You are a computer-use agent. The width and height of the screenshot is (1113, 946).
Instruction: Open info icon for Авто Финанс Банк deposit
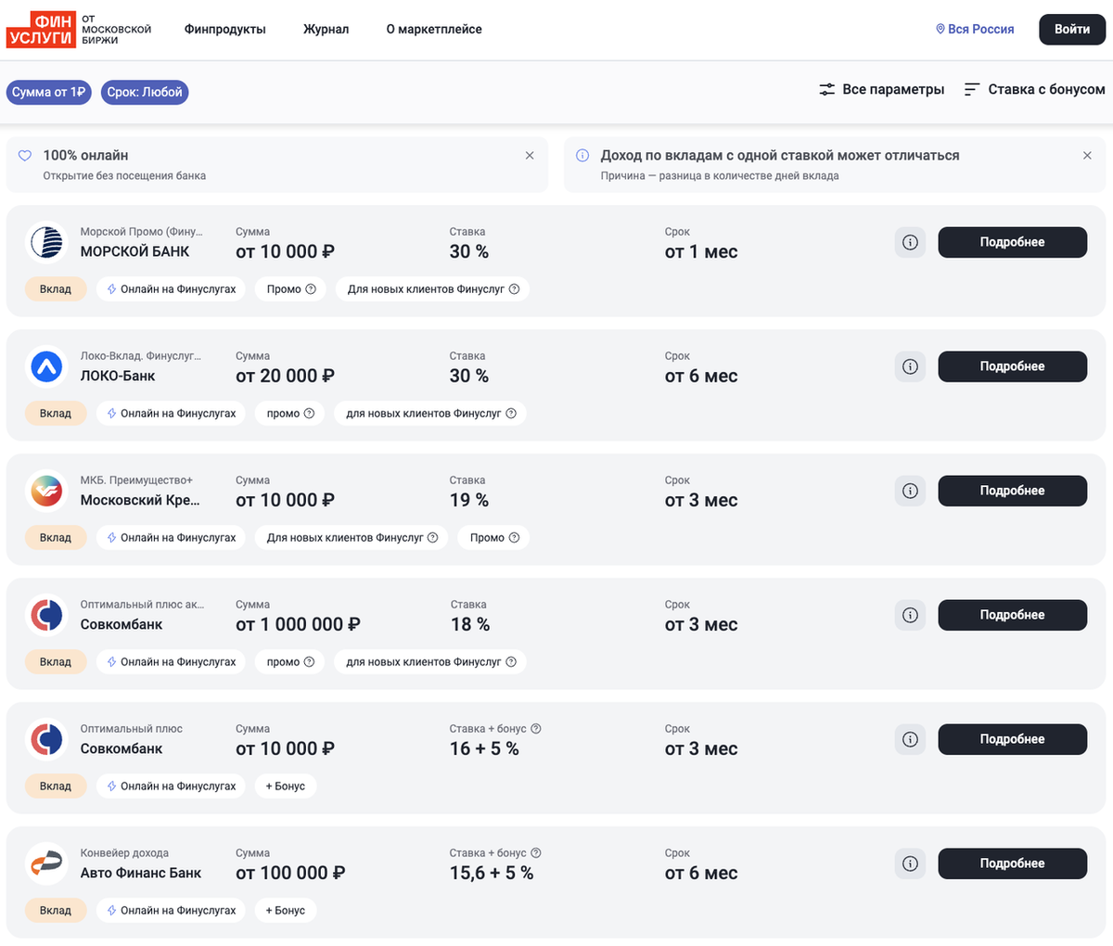click(910, 863)
